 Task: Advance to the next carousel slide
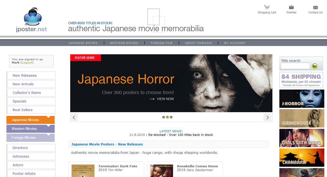[267, 117]
